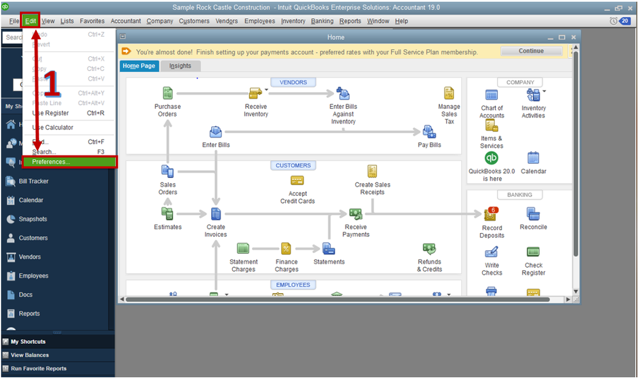Image resolution: width=639 pixels, height=379 pixels.
Task: Open Pay Bills icon
Action: (430, 132)
